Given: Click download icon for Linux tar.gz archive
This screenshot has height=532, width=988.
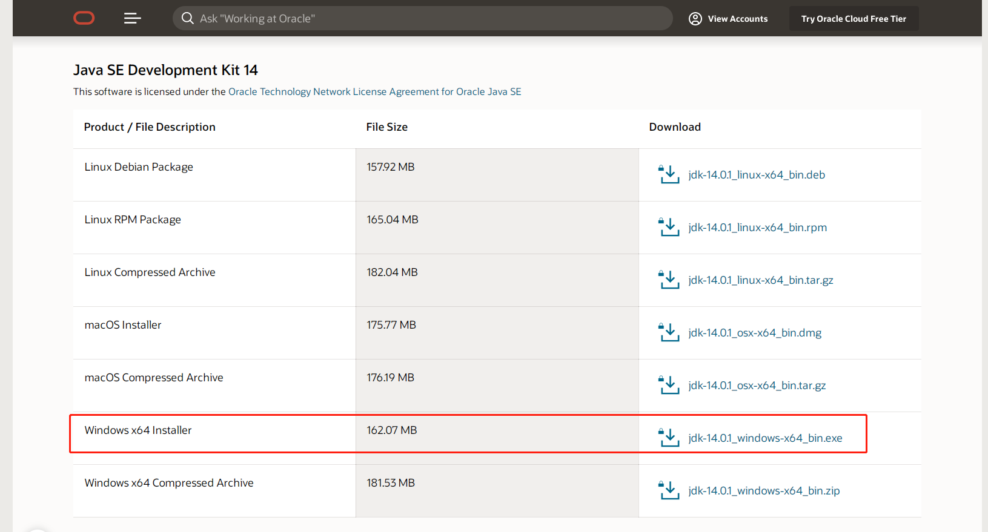Looking at the screenshot, I should click(x=669, y=280).
